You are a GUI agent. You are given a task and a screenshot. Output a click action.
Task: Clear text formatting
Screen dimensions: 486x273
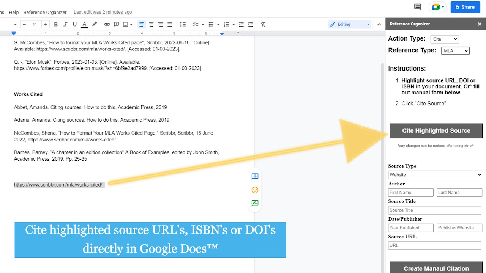point(263,24)
